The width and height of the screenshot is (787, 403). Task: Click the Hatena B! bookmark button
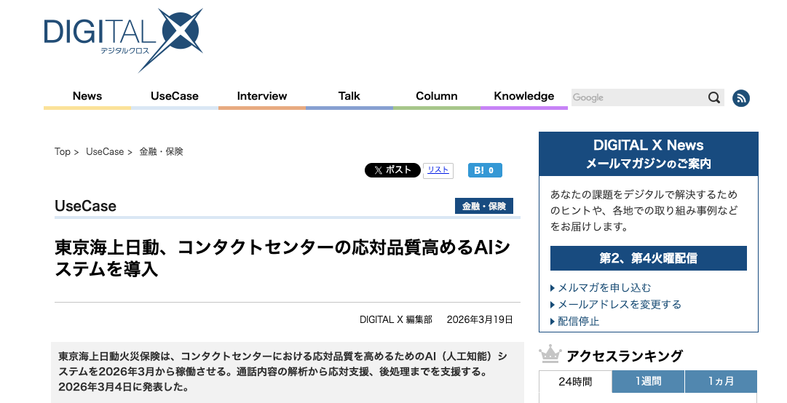click(484, 170)
